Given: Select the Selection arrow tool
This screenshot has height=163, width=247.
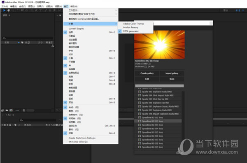Looking at the screenshot, I should point(4,10).
